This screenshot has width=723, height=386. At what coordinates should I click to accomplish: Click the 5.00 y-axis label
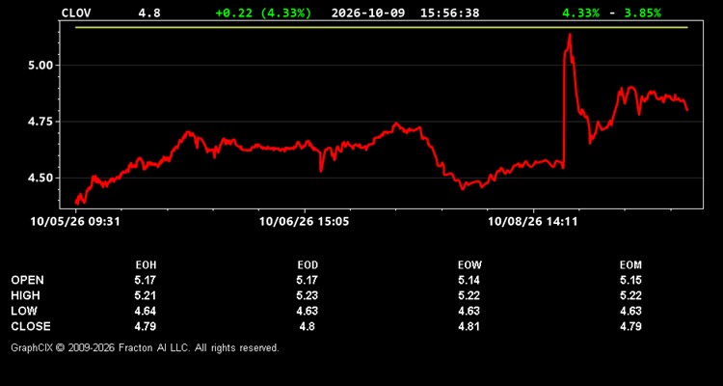(41, 65)
